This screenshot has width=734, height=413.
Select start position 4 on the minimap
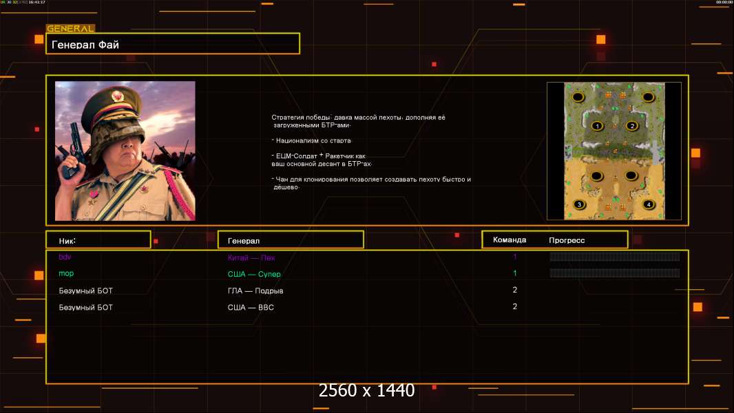649,204
